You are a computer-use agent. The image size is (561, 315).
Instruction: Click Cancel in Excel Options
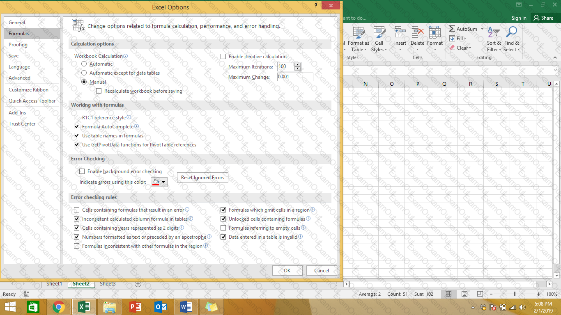[x=322, y=270]
